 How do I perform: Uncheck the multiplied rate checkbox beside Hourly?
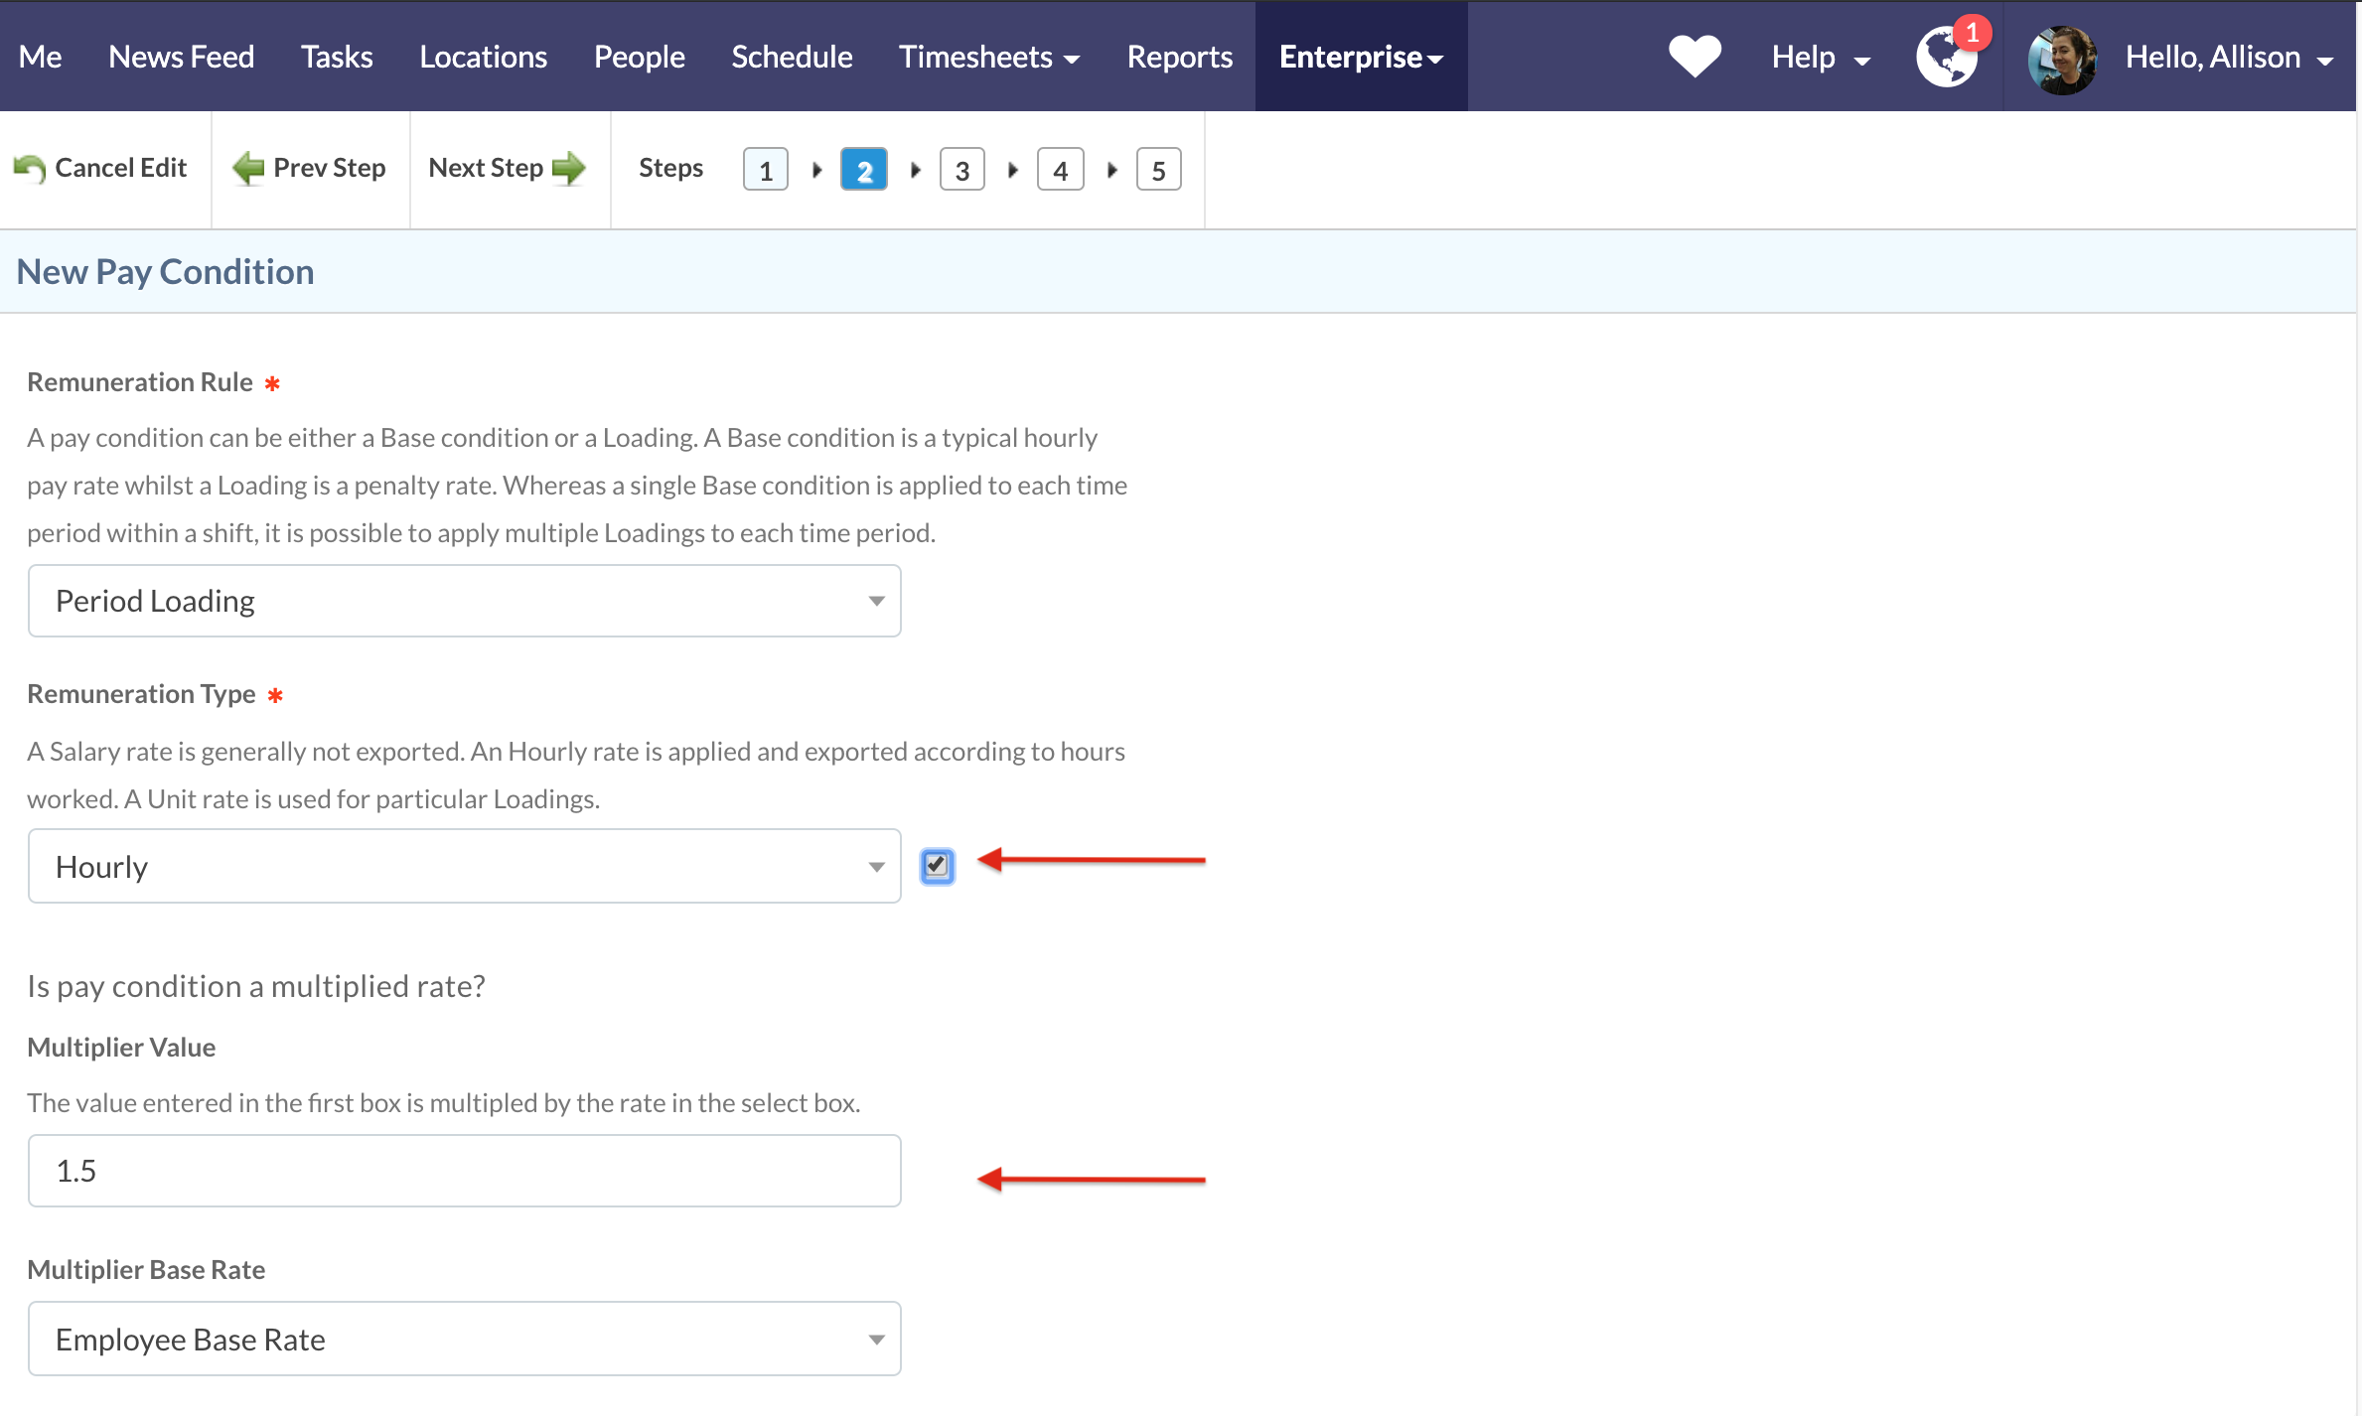pos(936,866)
